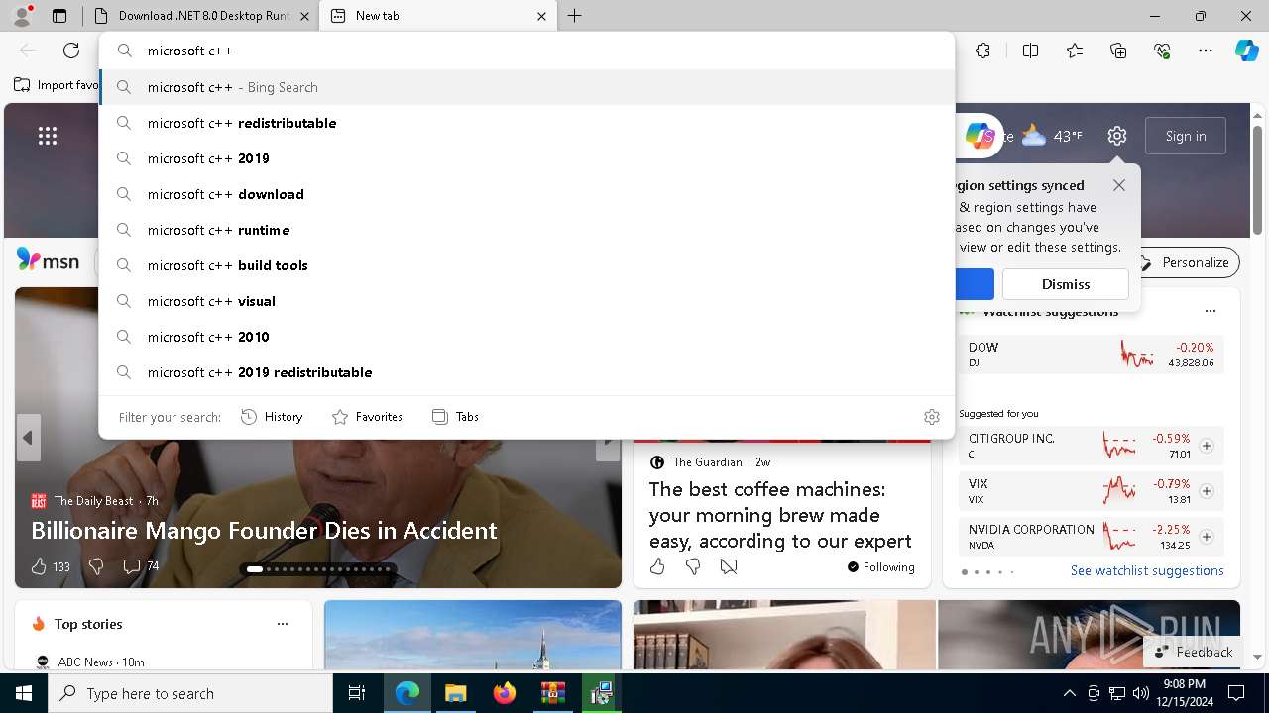
Task: Filter search by Favorites
Action: (x=367, y=417)
